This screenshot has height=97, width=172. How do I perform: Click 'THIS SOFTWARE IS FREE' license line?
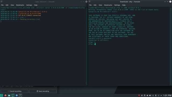112,15
